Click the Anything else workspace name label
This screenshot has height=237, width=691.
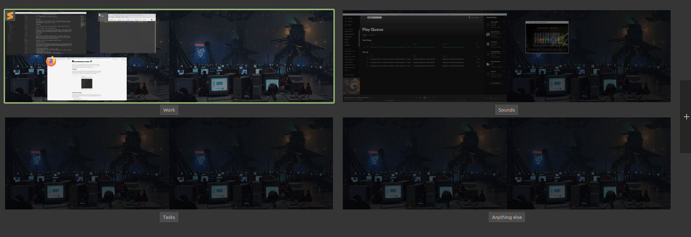click(507, 217)
